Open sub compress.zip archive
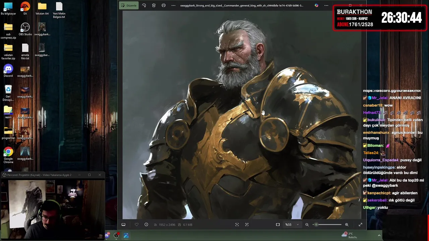The width and height of the screenshot is (429, 241). tap(8, 31)
